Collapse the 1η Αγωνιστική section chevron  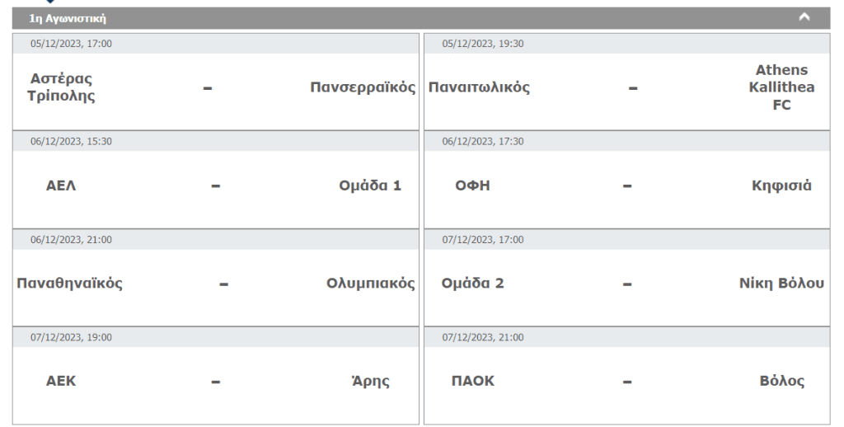(804, 17)
